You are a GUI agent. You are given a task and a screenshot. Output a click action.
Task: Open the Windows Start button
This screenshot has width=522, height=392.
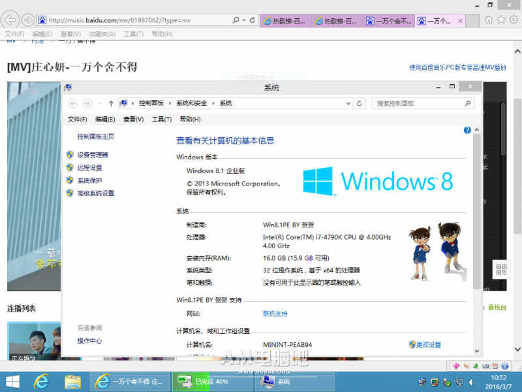tap(12, 382)
